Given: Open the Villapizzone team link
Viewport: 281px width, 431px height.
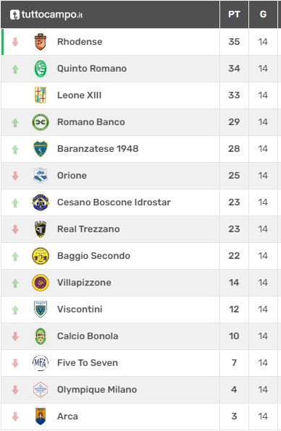Looking at the screenshot, I should point(84,283).
